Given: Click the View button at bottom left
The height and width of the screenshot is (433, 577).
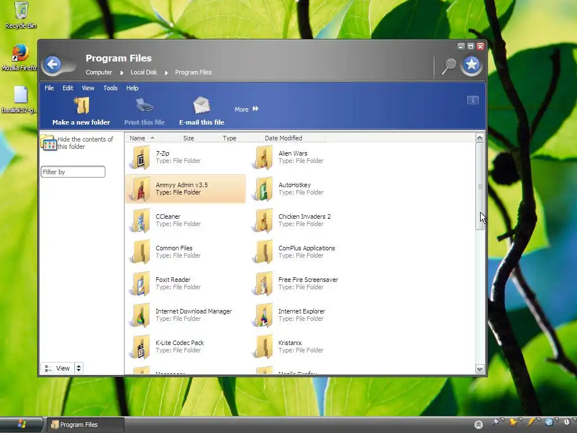Looking at the screenshot, I should [x=58, y=368].
